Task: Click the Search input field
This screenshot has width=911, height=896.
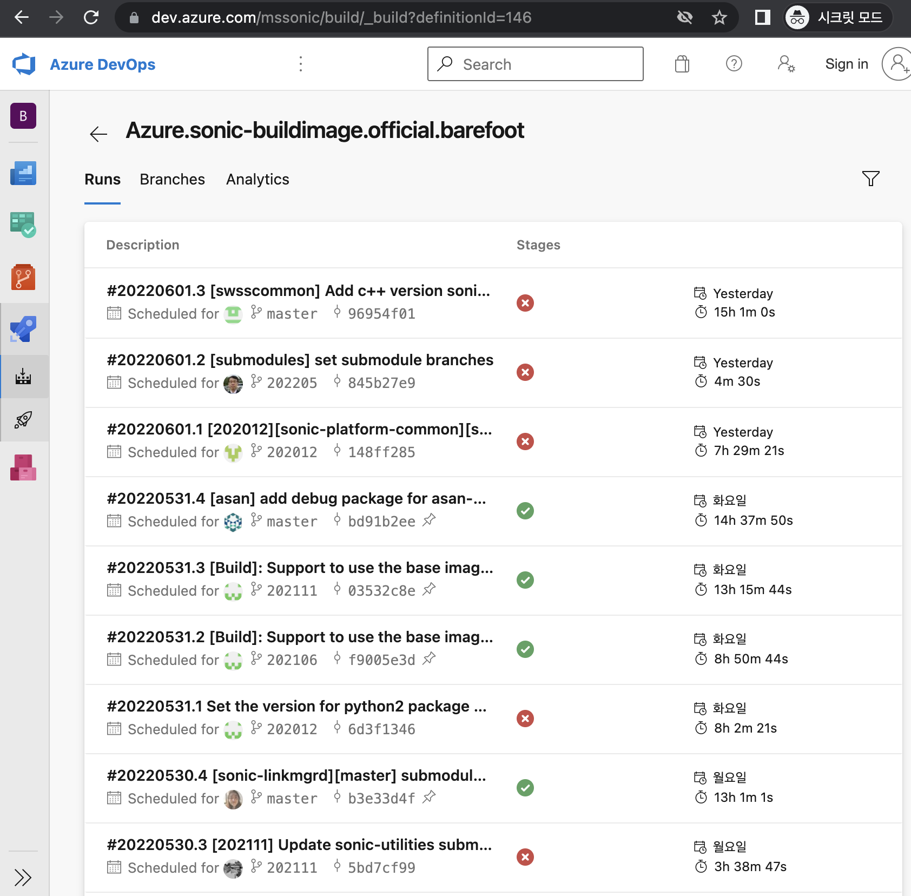Action: pyautogui.click(x=536, y=64)
